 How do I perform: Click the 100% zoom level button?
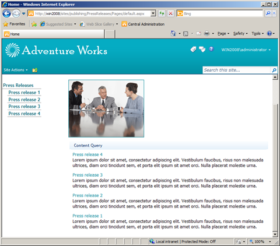coord(257,241)
